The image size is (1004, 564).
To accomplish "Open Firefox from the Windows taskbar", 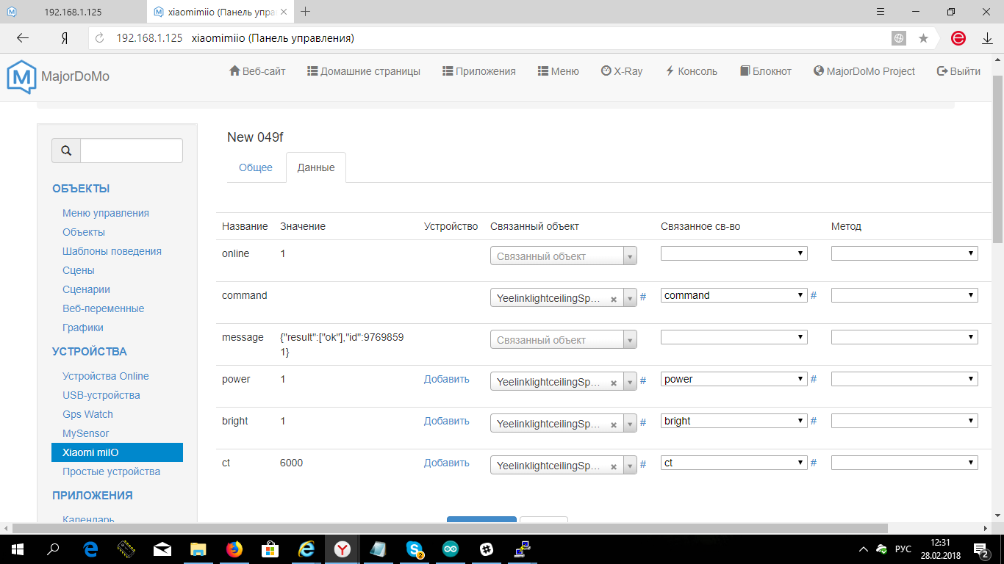I will [234, 549].
